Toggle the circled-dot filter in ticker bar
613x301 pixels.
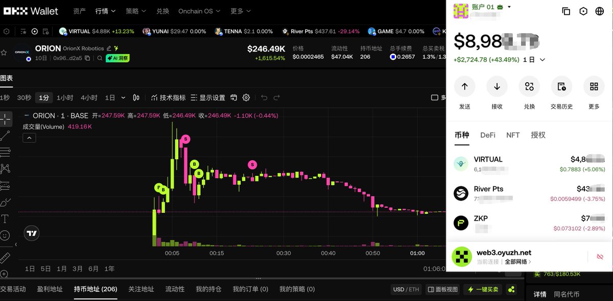click(35, 31)
